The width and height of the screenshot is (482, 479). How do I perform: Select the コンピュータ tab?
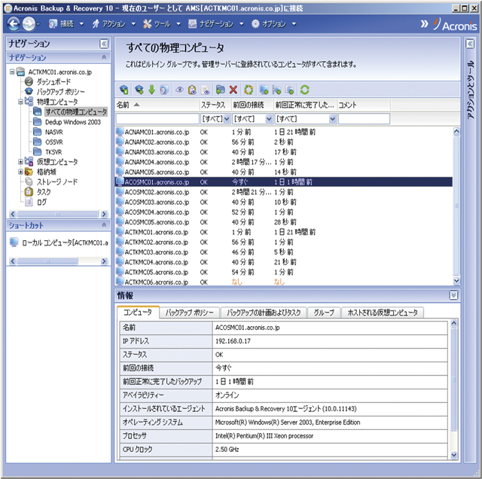click(x=138, y=313)
